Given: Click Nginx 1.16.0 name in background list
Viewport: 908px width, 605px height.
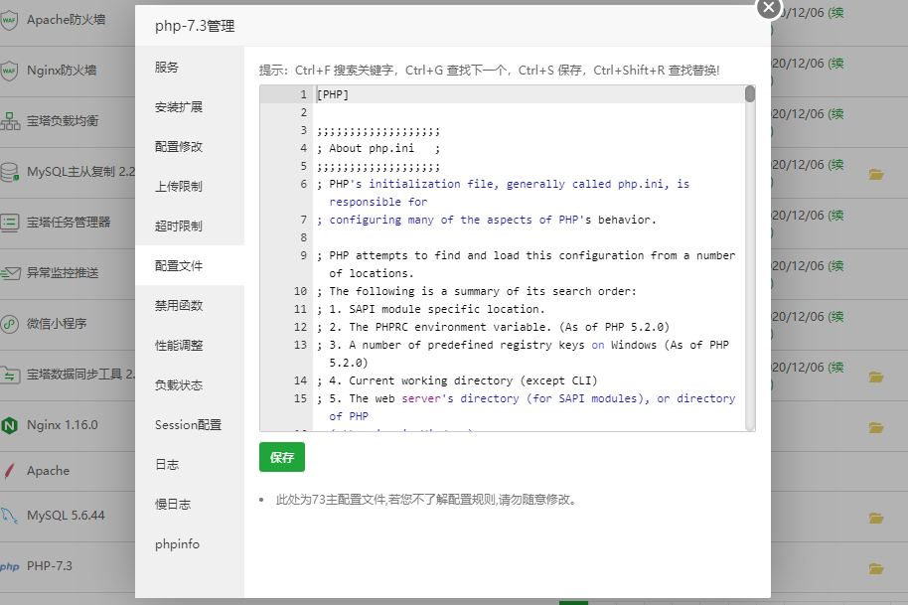Looking at the screenshot, I should tap(62, 425).
